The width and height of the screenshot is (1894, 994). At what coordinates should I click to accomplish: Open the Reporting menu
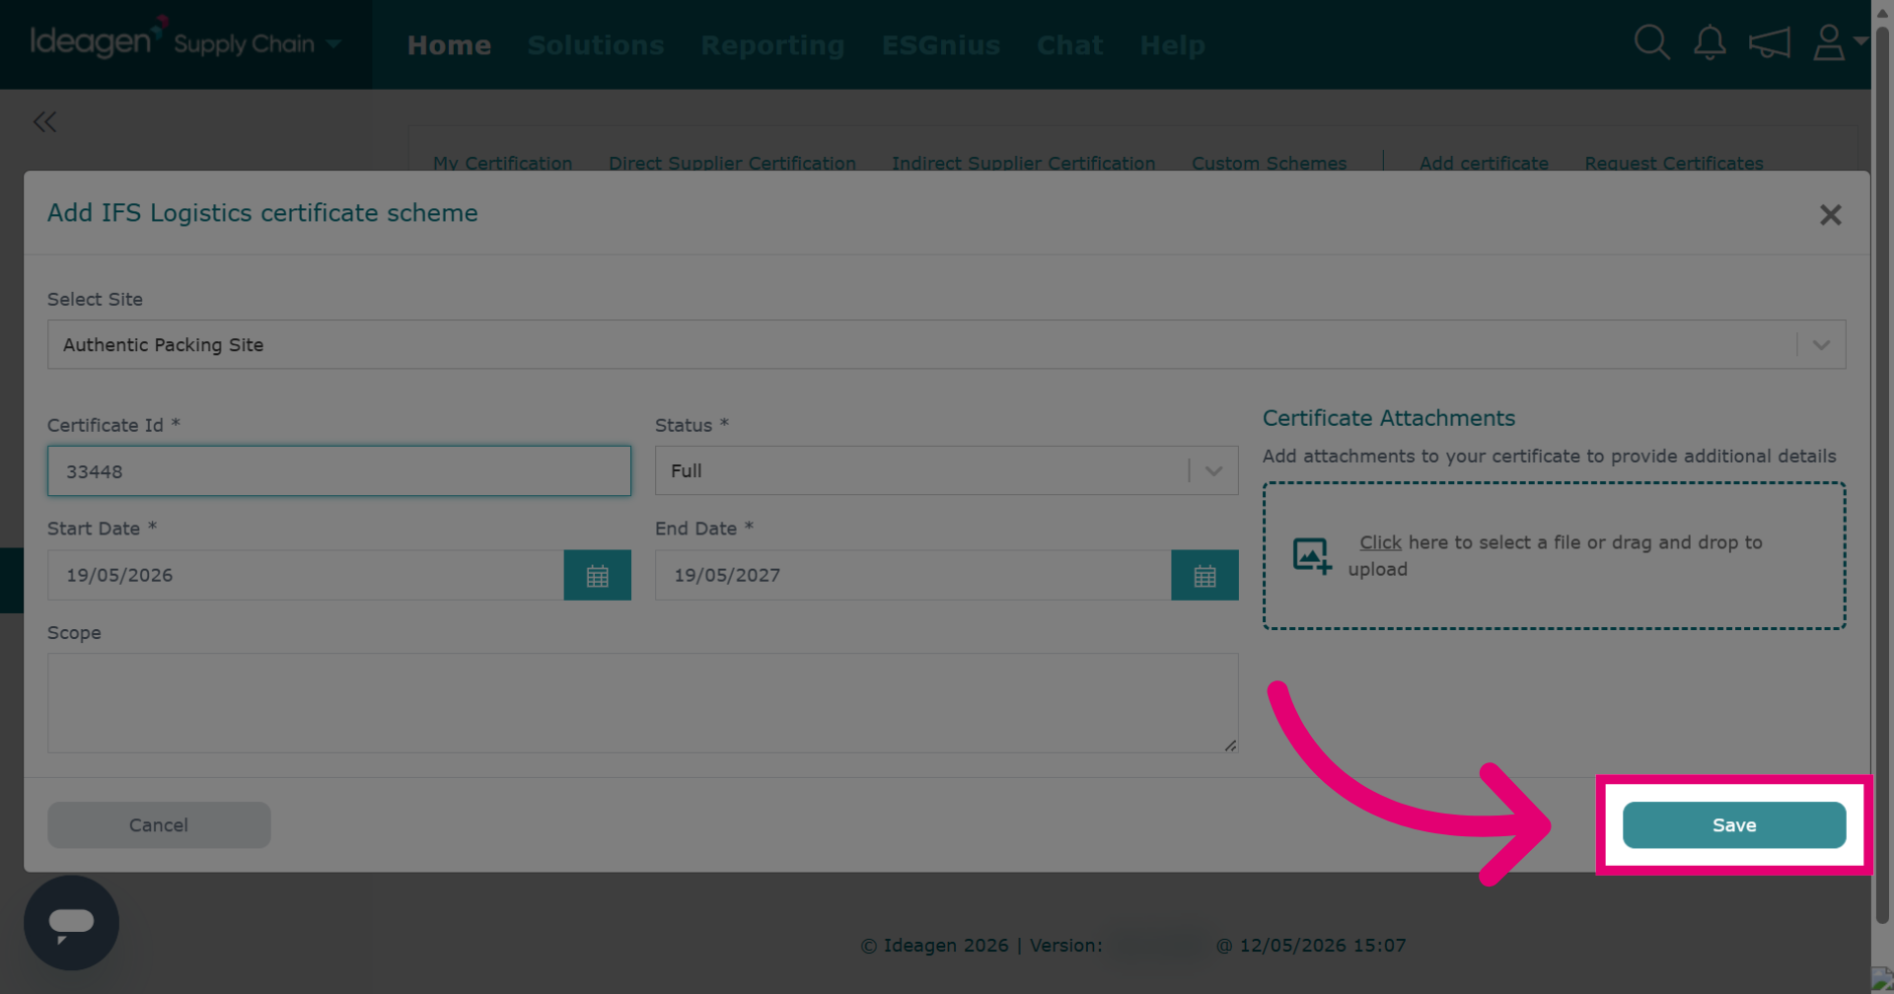(x=772, y=45)
